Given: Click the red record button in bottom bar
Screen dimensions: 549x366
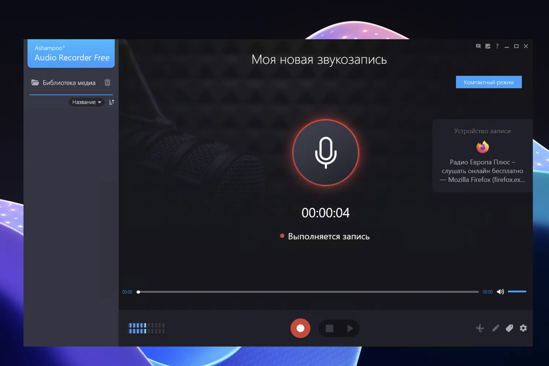Looking at the screenshot, I should click(300, 328).
